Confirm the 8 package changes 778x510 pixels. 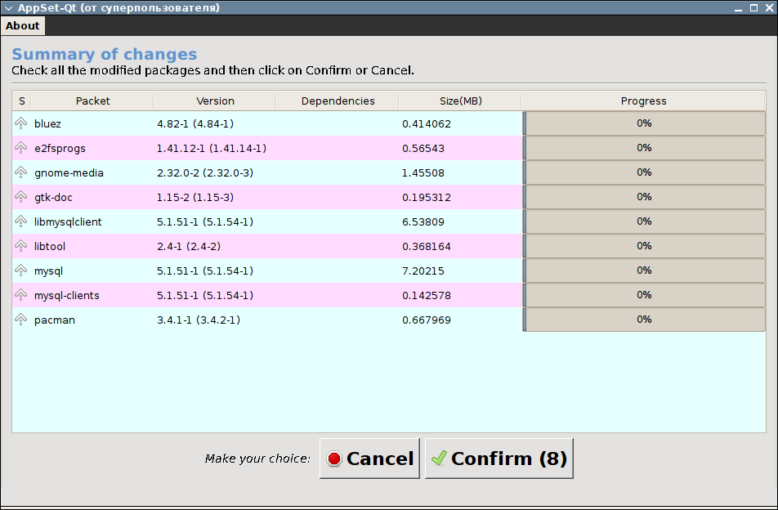click(499, 459)
